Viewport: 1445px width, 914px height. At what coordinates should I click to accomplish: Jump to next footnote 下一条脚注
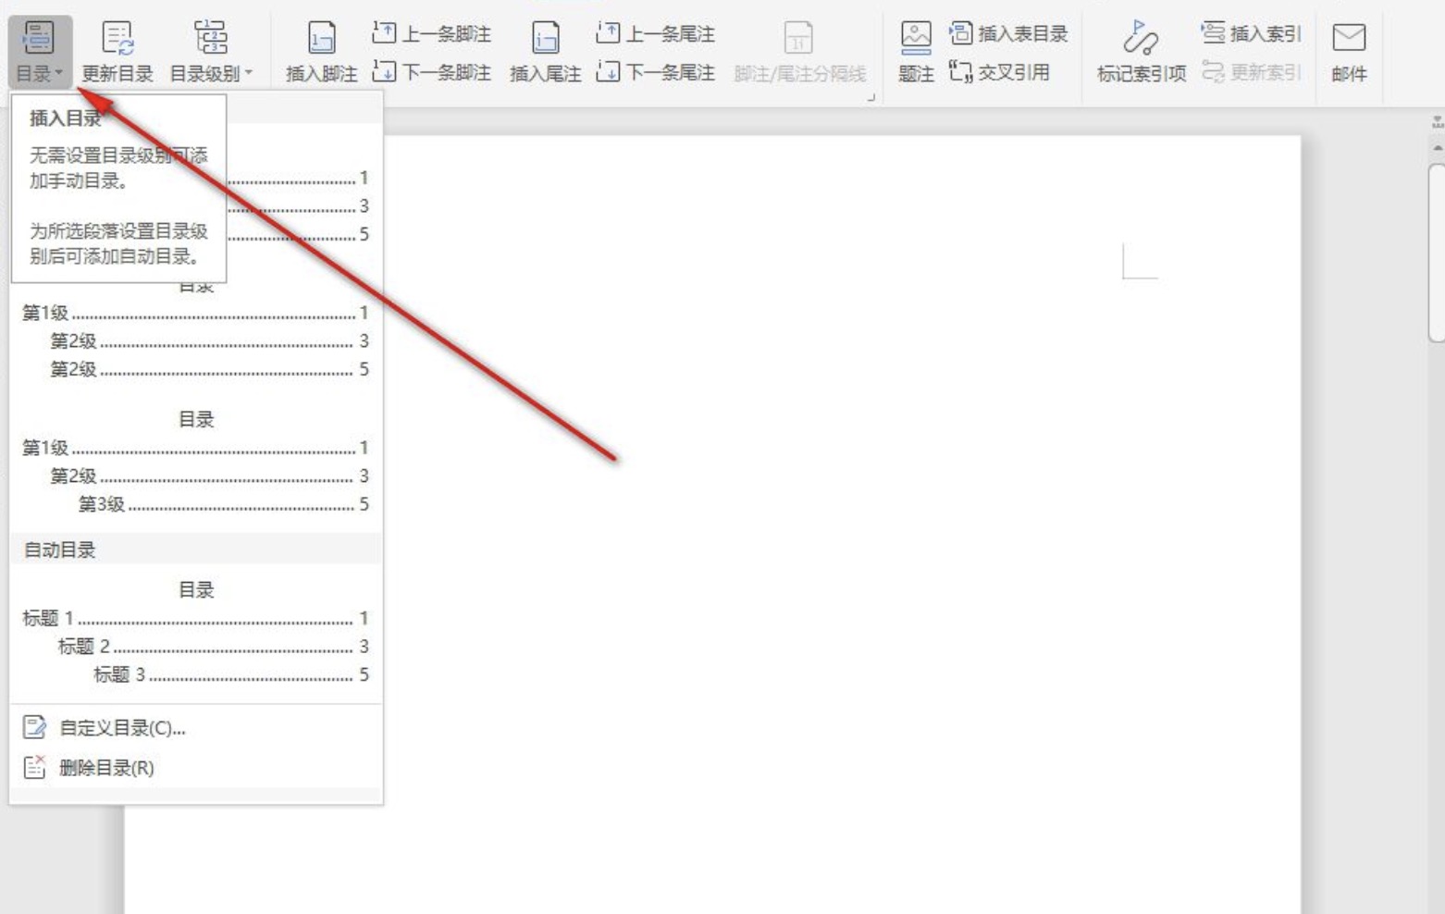(431, 71)
